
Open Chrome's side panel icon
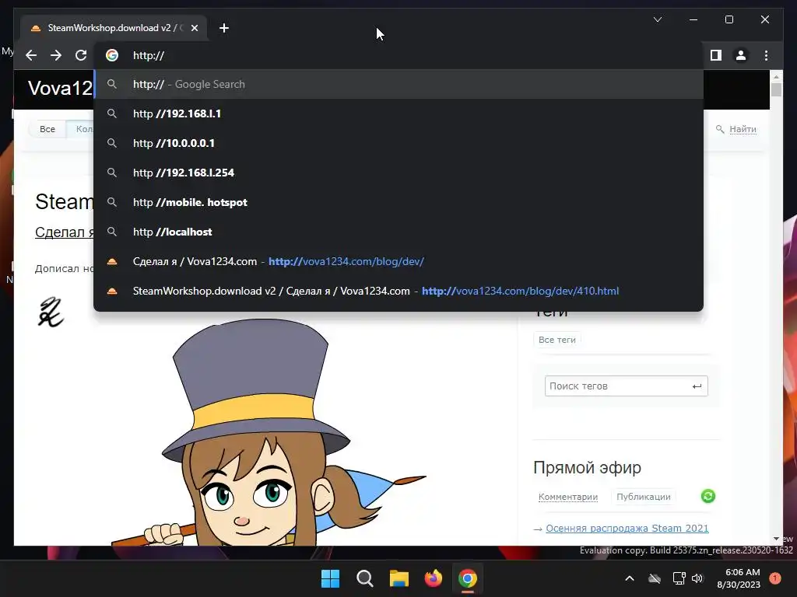tap(716, 55)
